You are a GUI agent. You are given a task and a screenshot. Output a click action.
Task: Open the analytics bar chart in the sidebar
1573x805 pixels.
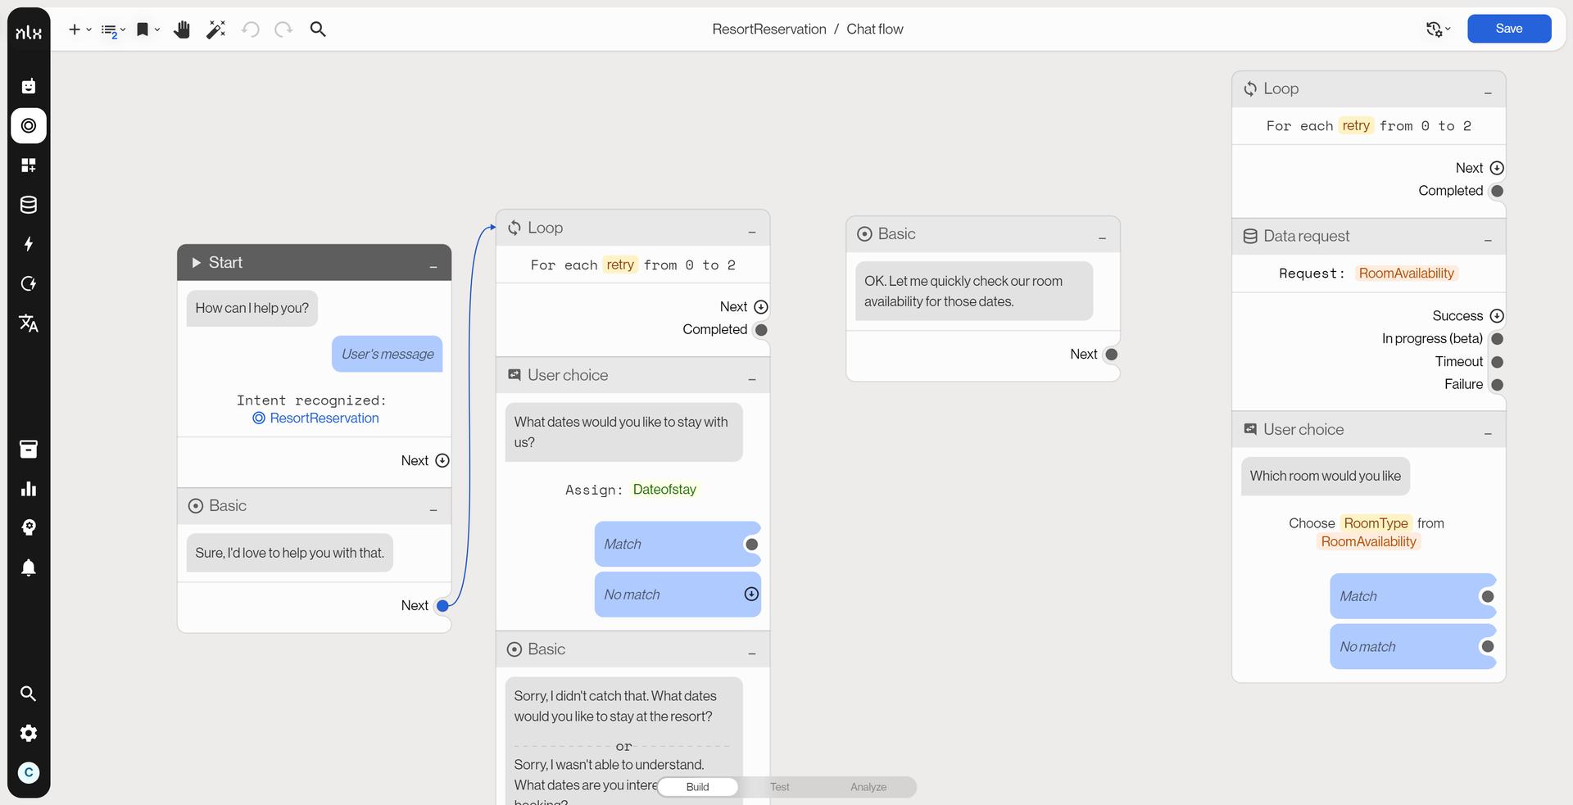click(x=28, y=488)
